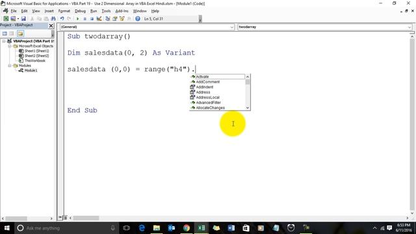416x234 pixels.
Task: Select ThisWorkbook in project tree
Action: click(x=34, y=60)
